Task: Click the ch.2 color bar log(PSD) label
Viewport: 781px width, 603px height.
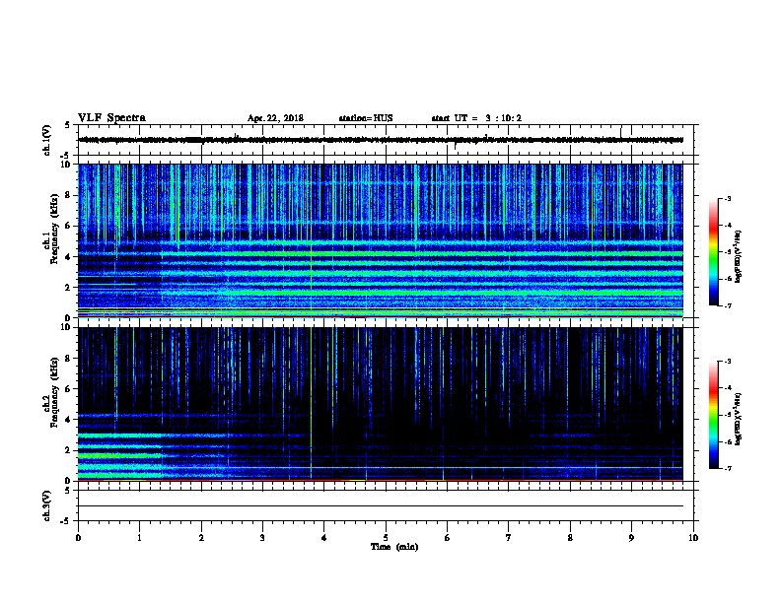Action: [739, 419]
